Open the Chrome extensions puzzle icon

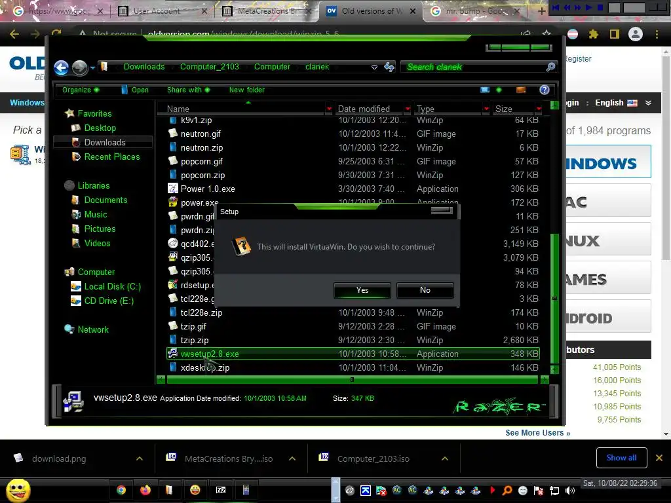593,34
